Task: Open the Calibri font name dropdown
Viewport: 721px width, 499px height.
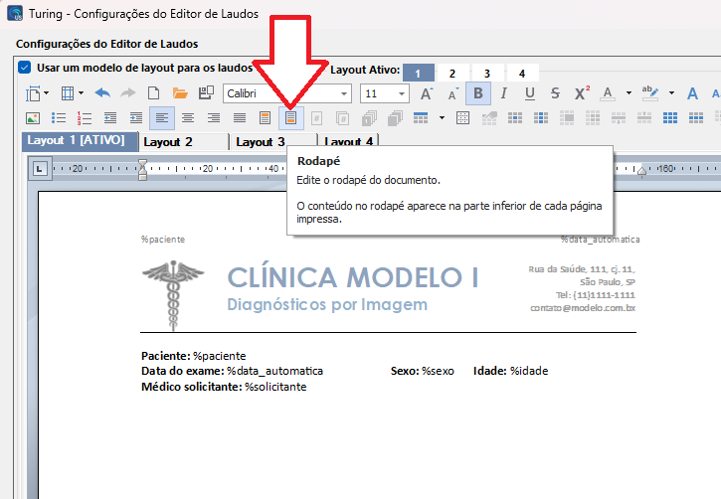Action: pyautogui.click(x=344, y=93)
